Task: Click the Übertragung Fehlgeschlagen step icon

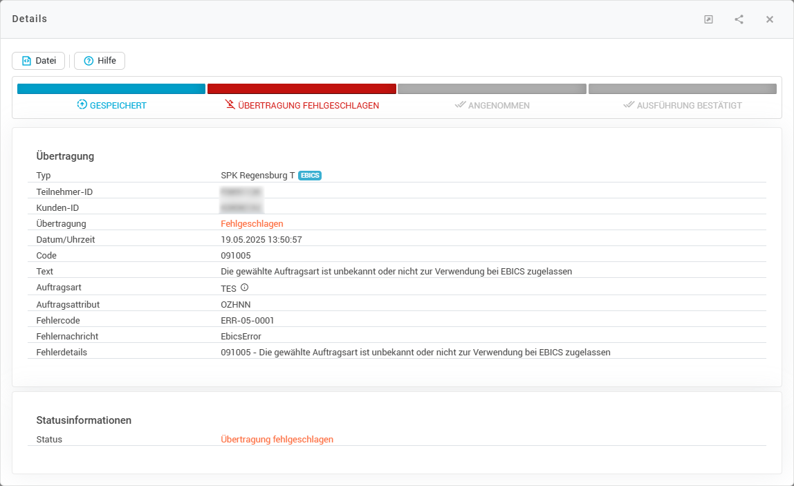Action: click(230, 105)
